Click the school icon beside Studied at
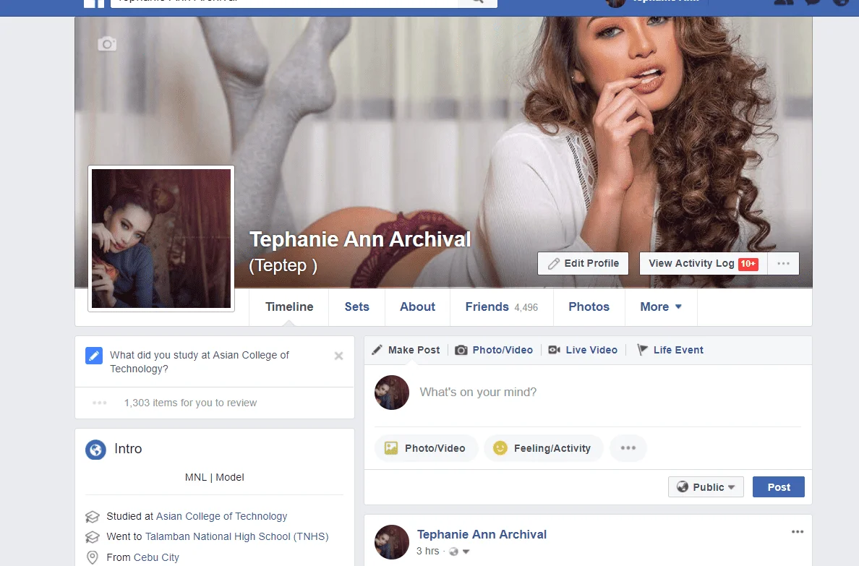Viewport: 859px width, 566px height. point(93,517)
